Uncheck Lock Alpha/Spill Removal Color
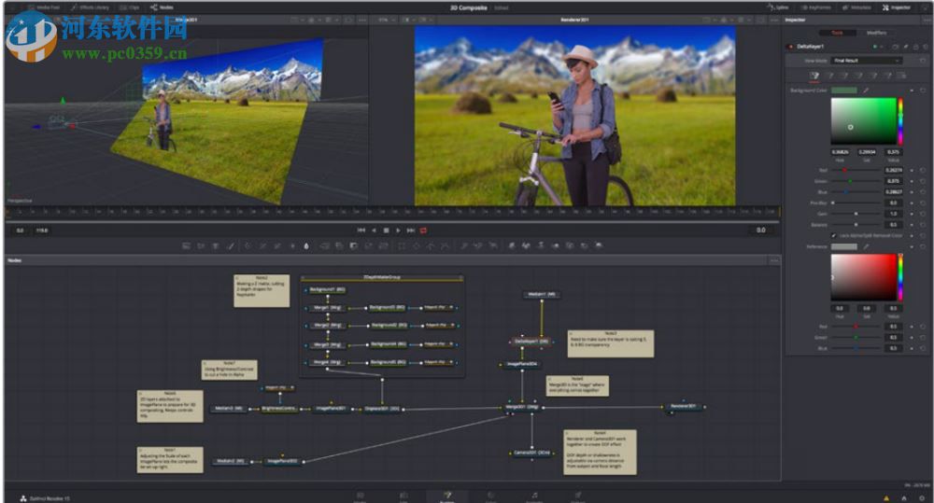This screenshot has height=503, width=934. tap(833, 236)
